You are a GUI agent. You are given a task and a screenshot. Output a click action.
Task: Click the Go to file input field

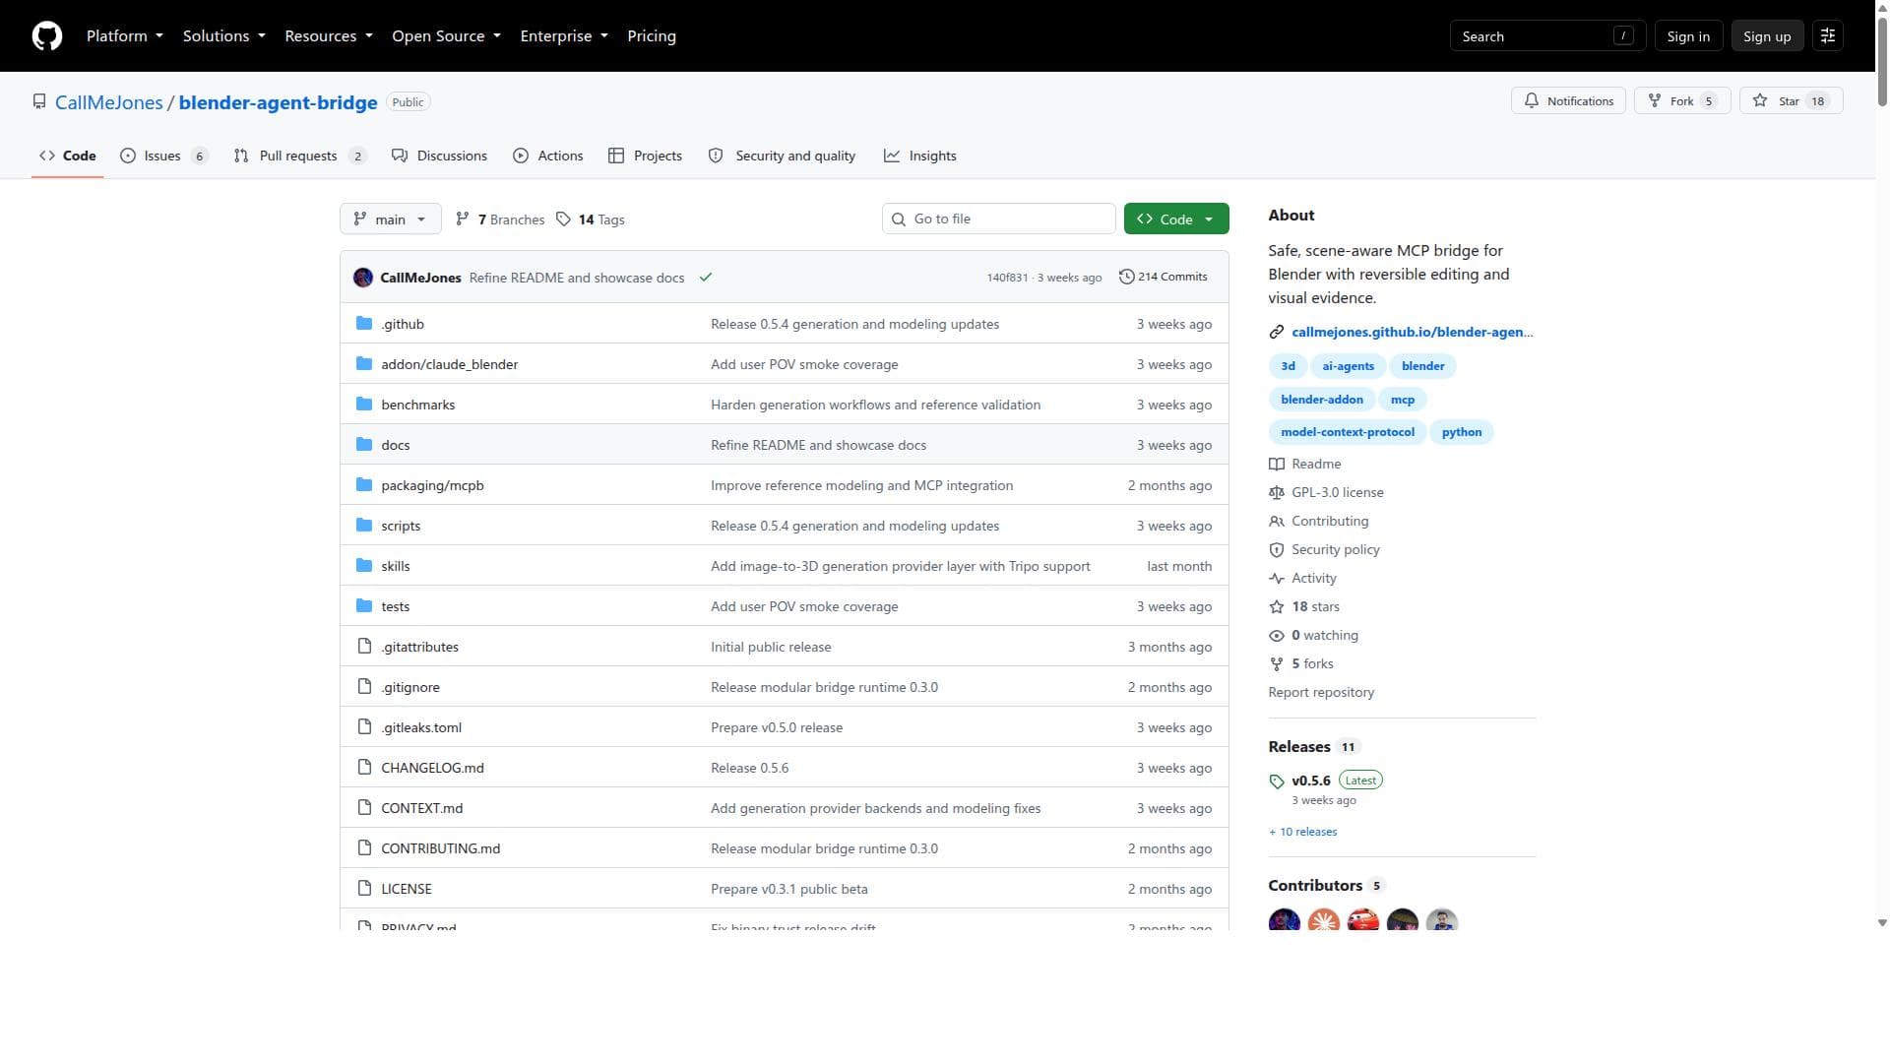tap(999, 219)
